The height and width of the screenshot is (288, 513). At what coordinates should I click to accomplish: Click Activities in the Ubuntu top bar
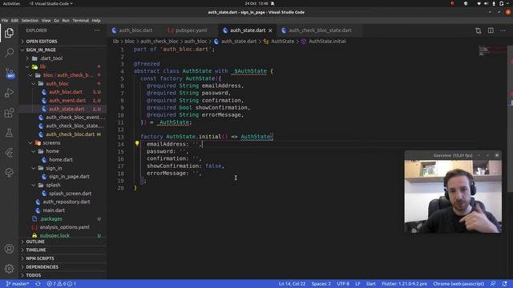pyautogui.click(x=11, y=3)
